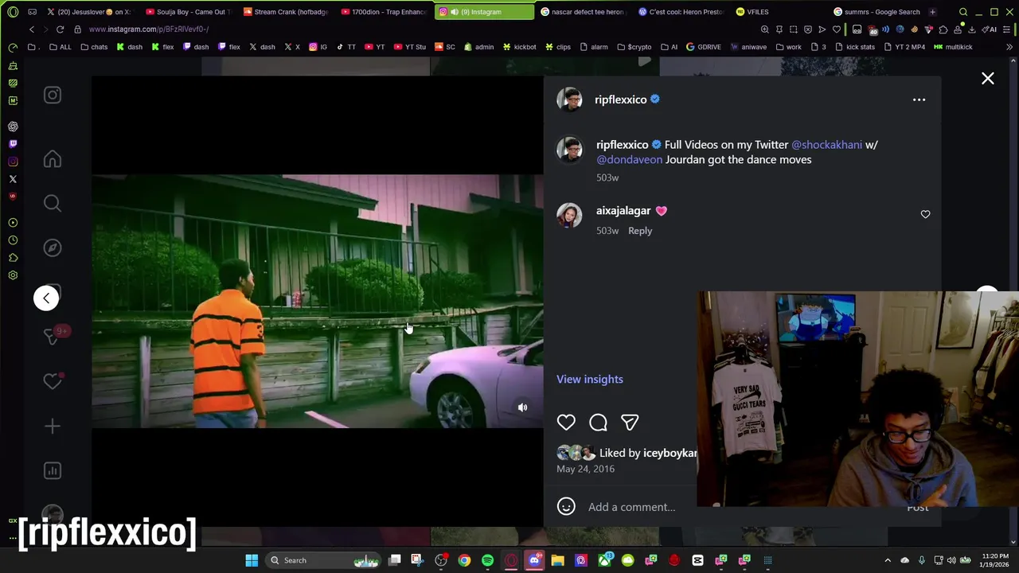This screenshot has height=573, width=1019.
Task: Open the View insights link
Action: point(590,379)
